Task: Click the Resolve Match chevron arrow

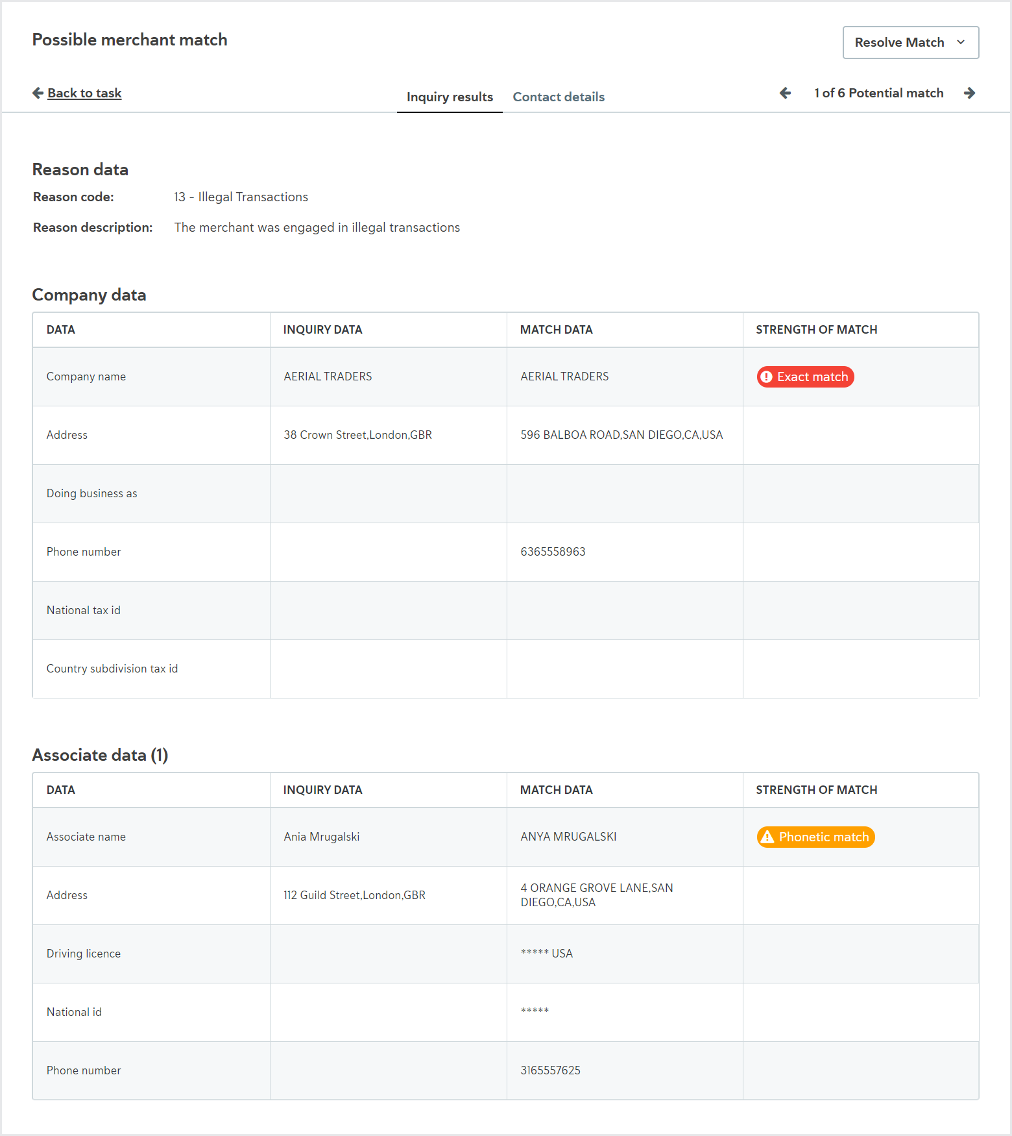Action: point(961,42)
